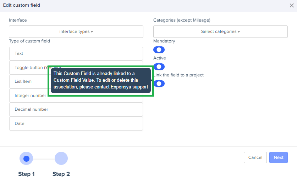Click the Step 2 label text
The image size is (297, 184).
tap(61, 174)
